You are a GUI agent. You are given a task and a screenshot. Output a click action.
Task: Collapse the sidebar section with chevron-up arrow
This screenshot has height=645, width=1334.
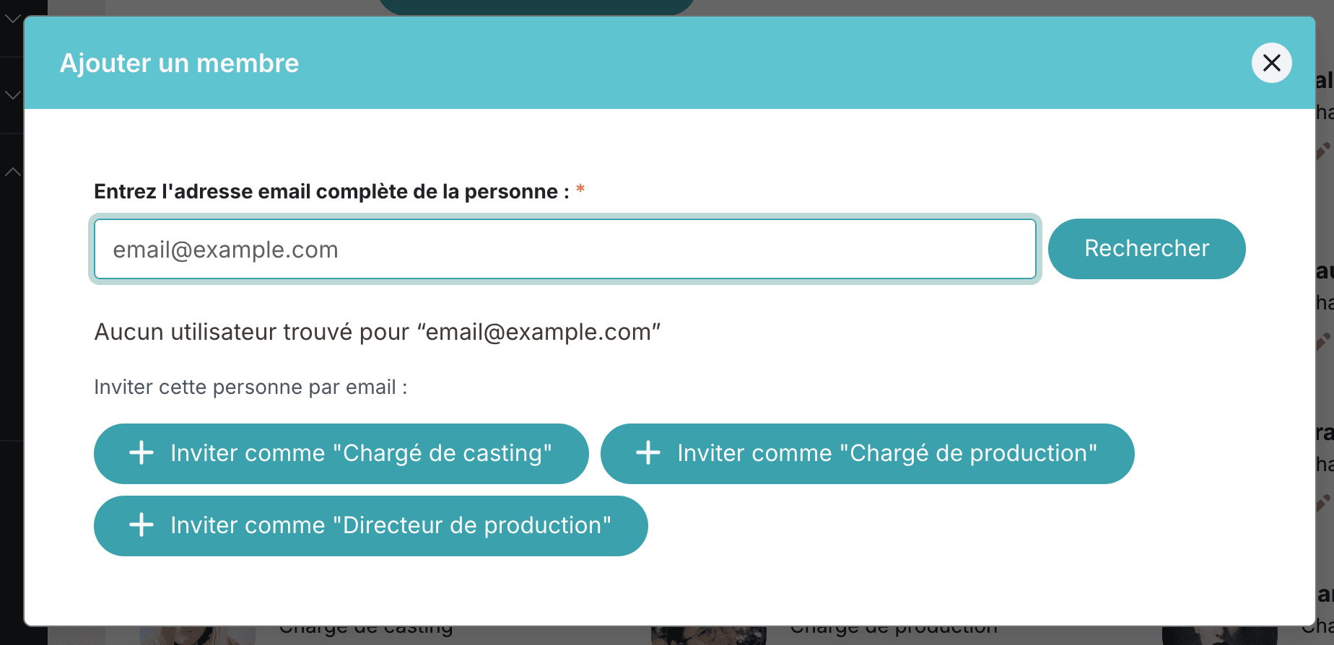coord(13,172)
